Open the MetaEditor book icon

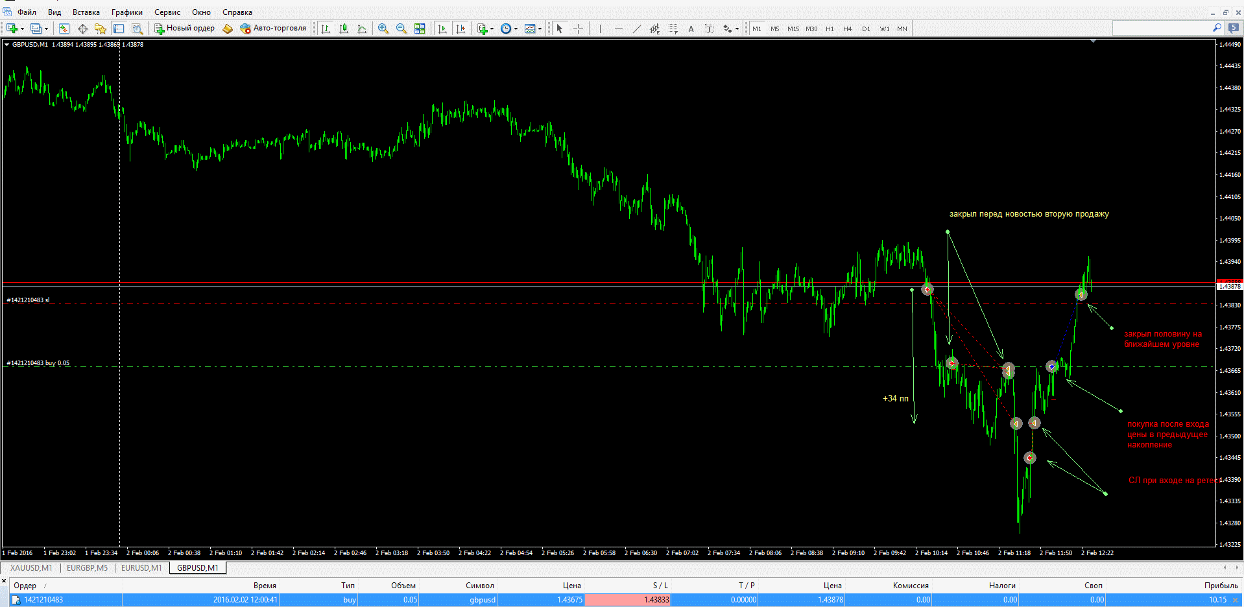(x=228, y=29)
